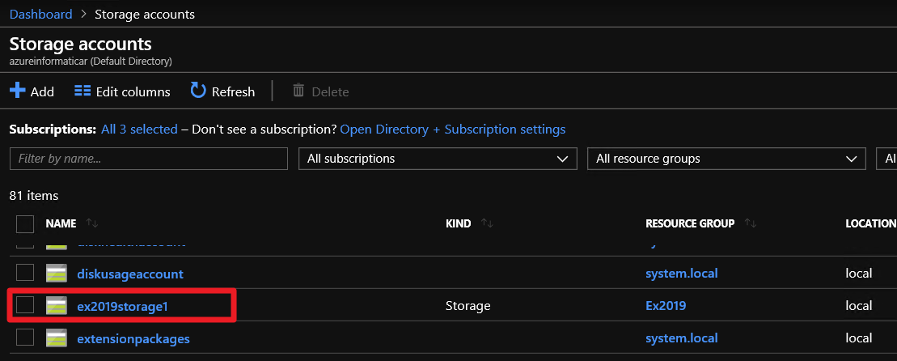Toggle the select-all header checkbox
The height and width of the screenshot is (361, 897).
point(25,224)
